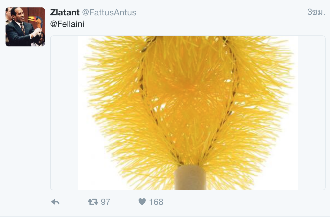The image size is (330, 217).
Task: Click the empty gap between reply and retweet icons
Action: (x=73, y=202)
